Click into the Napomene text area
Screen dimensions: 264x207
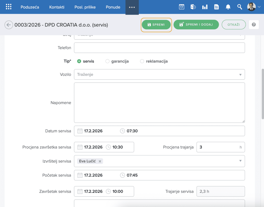pos(159,103)
